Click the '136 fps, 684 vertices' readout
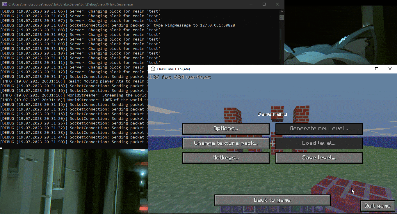Image resolution: width=397 pixels, height=214 pixels. pos(179,77)
